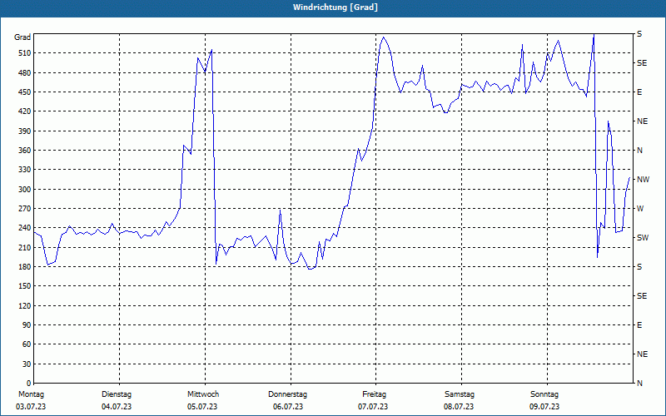666x416 pixels.
Task: Click the S compass label on 180 gridline
Action: 639,266
